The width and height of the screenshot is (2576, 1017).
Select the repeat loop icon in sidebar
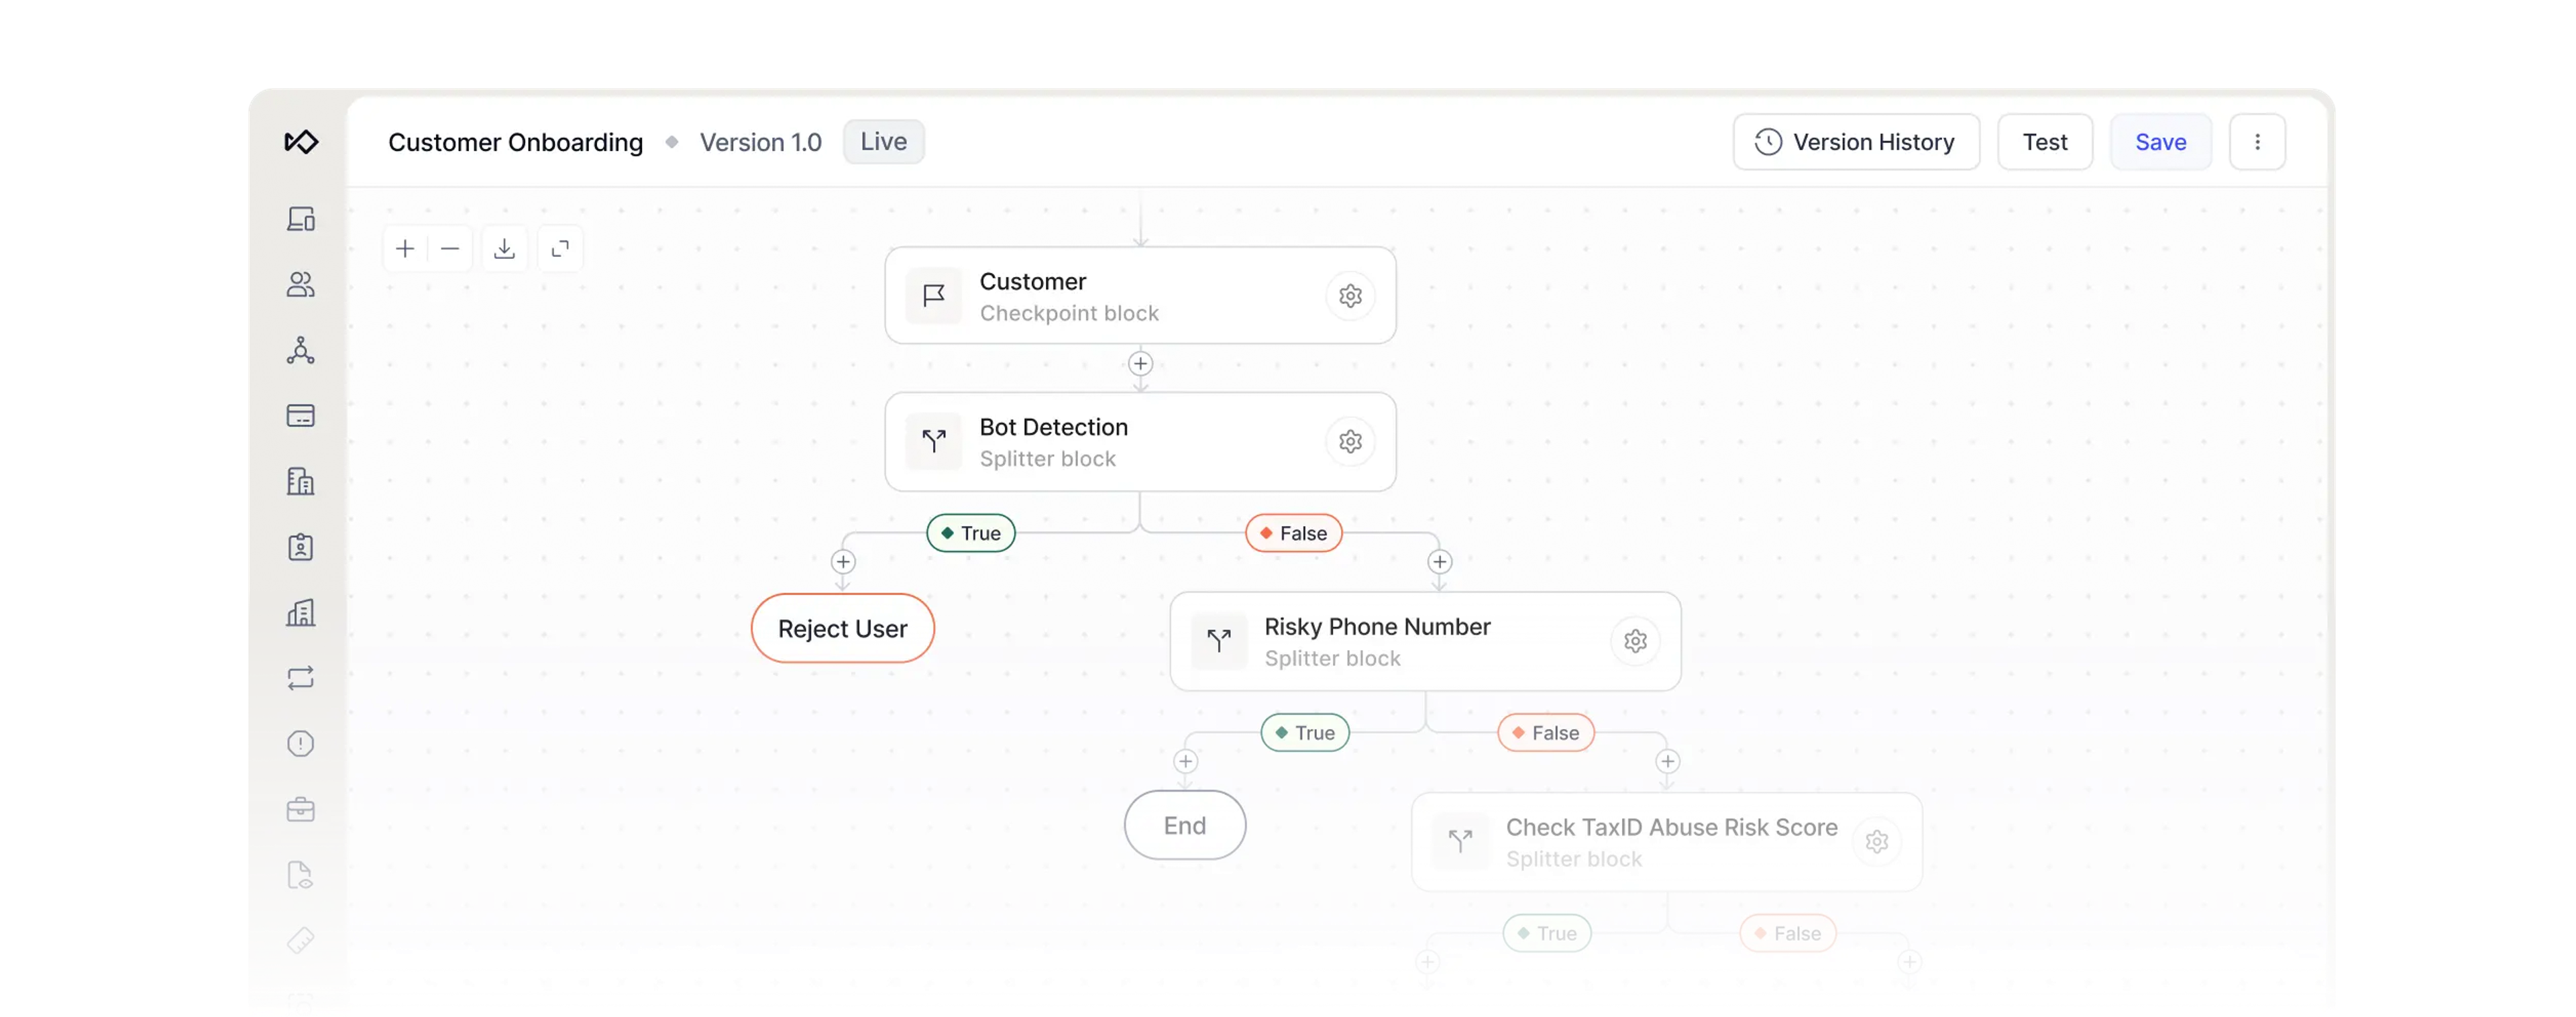[301, 678]
